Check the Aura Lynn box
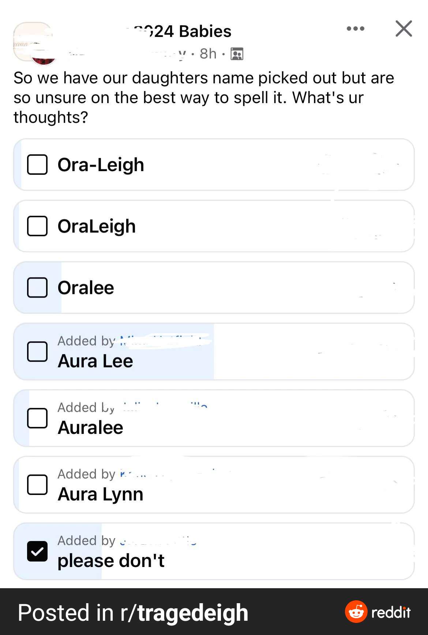 [x=37, y=485]
